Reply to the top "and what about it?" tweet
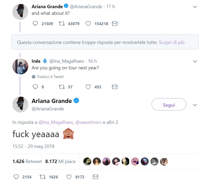The image size is (205, 189). [x=35, y=24]
